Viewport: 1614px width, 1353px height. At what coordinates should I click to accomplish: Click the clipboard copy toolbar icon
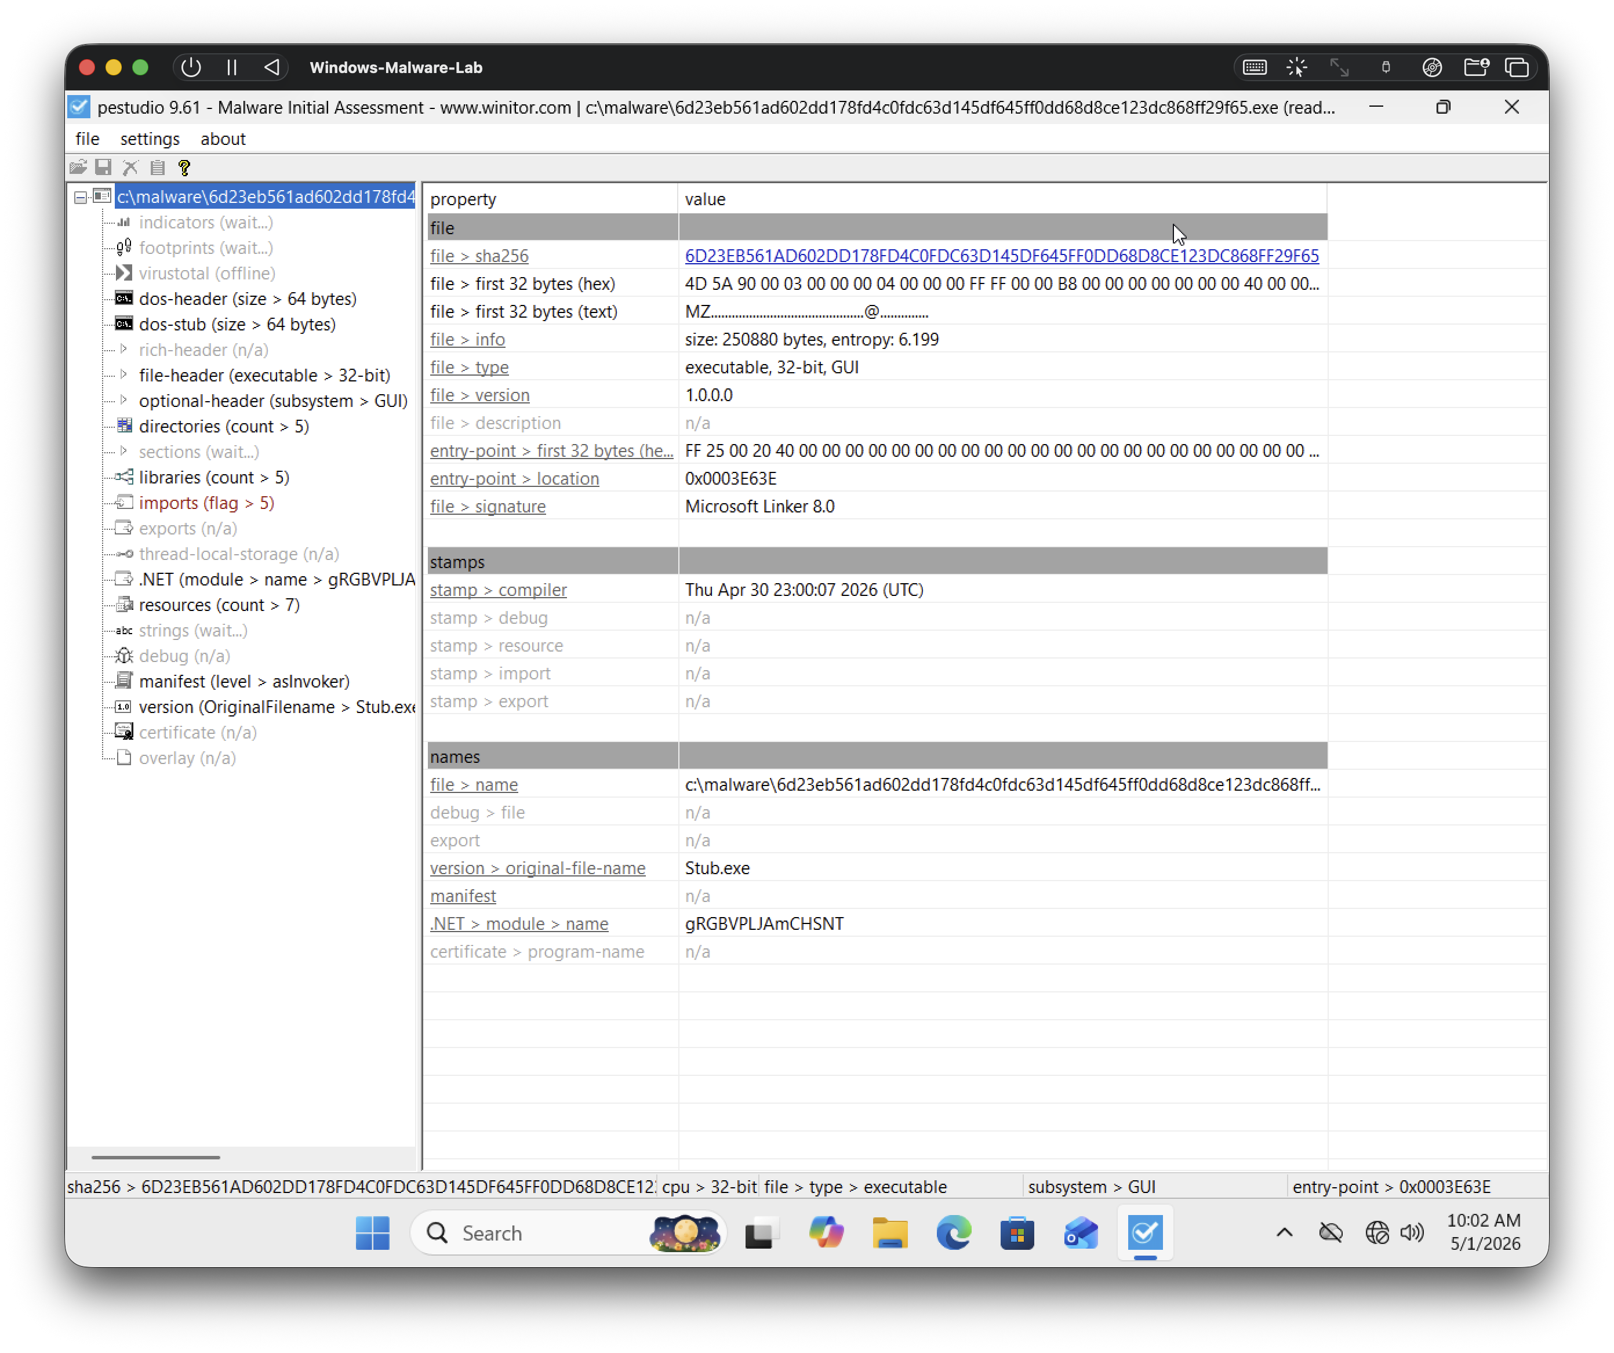pyautogui.click(x=158, y=168)
